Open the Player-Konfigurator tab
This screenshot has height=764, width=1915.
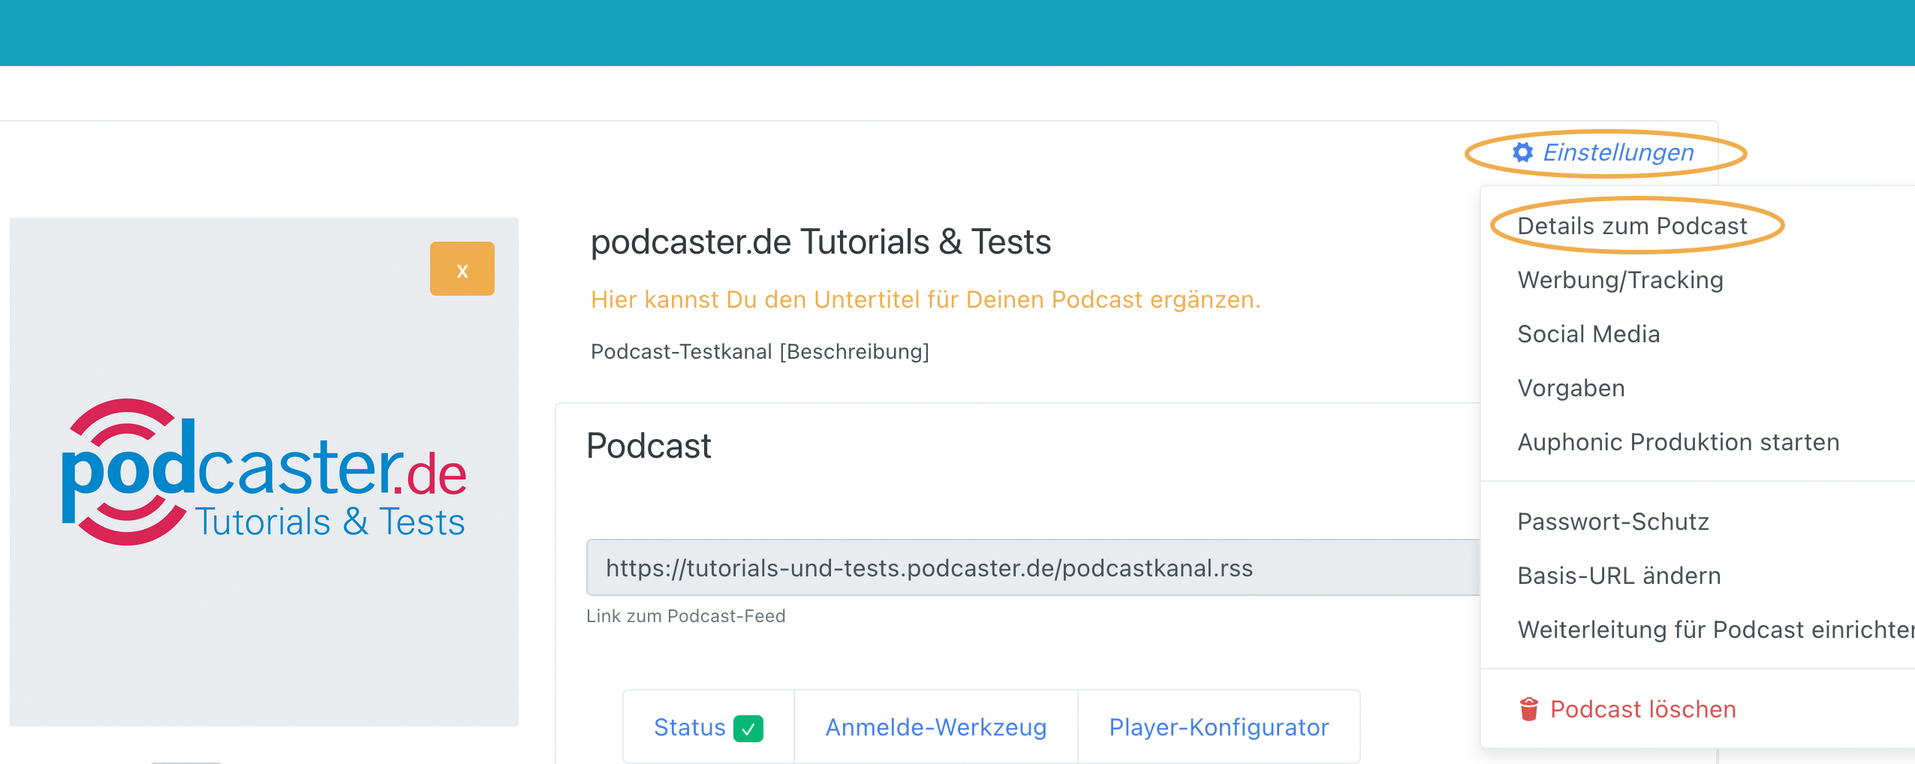(1219, 727)
